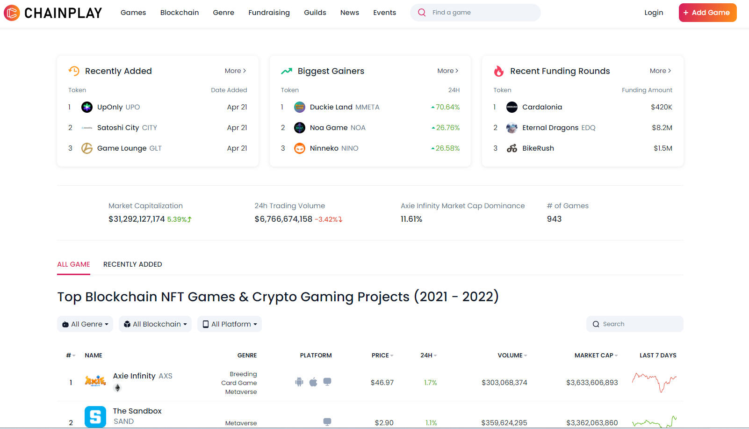Open the News page
The image size is (749, 429).
coord(350,13)
